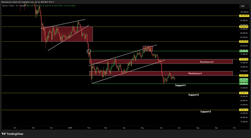Click the Jul label on time axis
The height and width of the screenshot is (138, 251).
[x=179, y=128]
